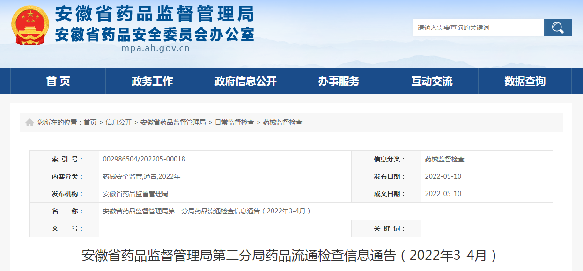The height and width of the screenshot is (271, 583).
Task: Click 药械监督检查 information category value
Action: coord(445,159)
